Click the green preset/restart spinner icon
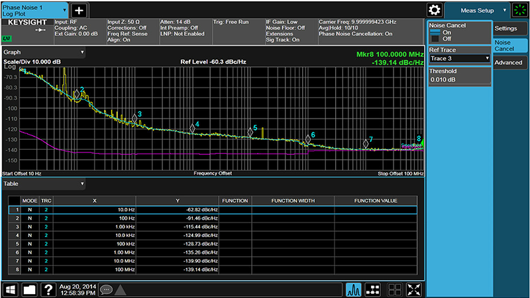530x298 pixels. pyautogui.click(x=519, y=10)
